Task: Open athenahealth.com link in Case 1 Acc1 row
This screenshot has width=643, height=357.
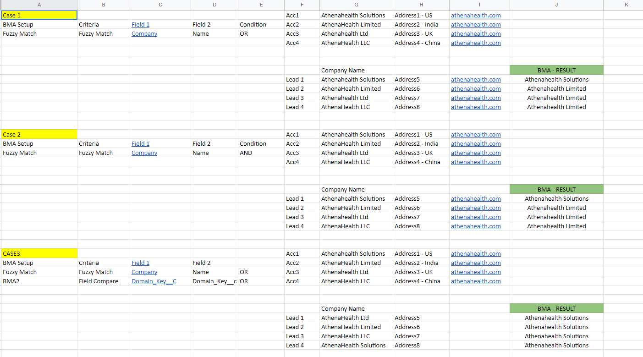Action: point(476,15)
